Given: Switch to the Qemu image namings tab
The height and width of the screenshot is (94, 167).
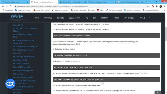Looking at the screenshot, I should [x=101, y=2].
